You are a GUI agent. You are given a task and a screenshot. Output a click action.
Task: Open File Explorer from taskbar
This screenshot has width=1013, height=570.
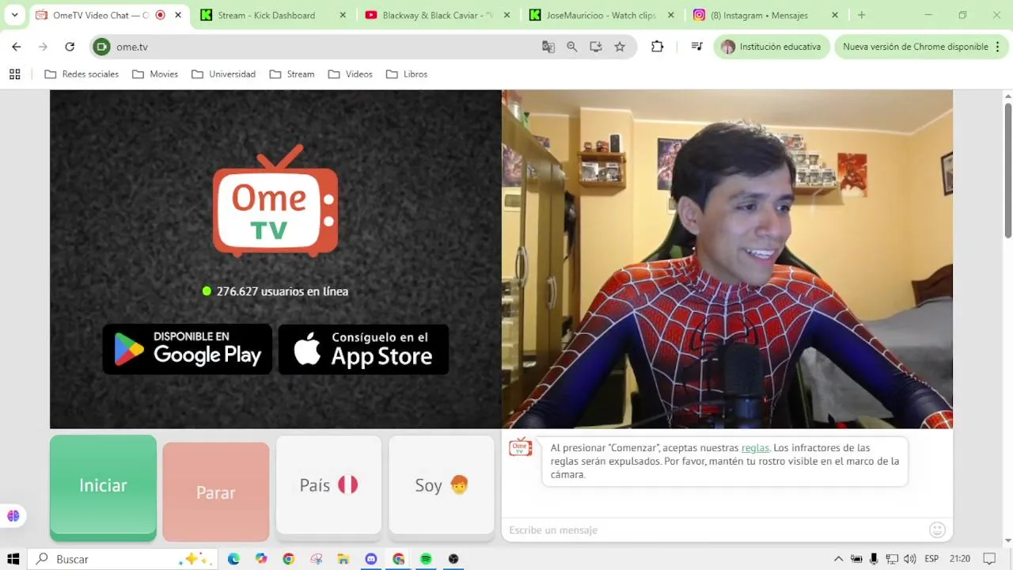point(343,559)
